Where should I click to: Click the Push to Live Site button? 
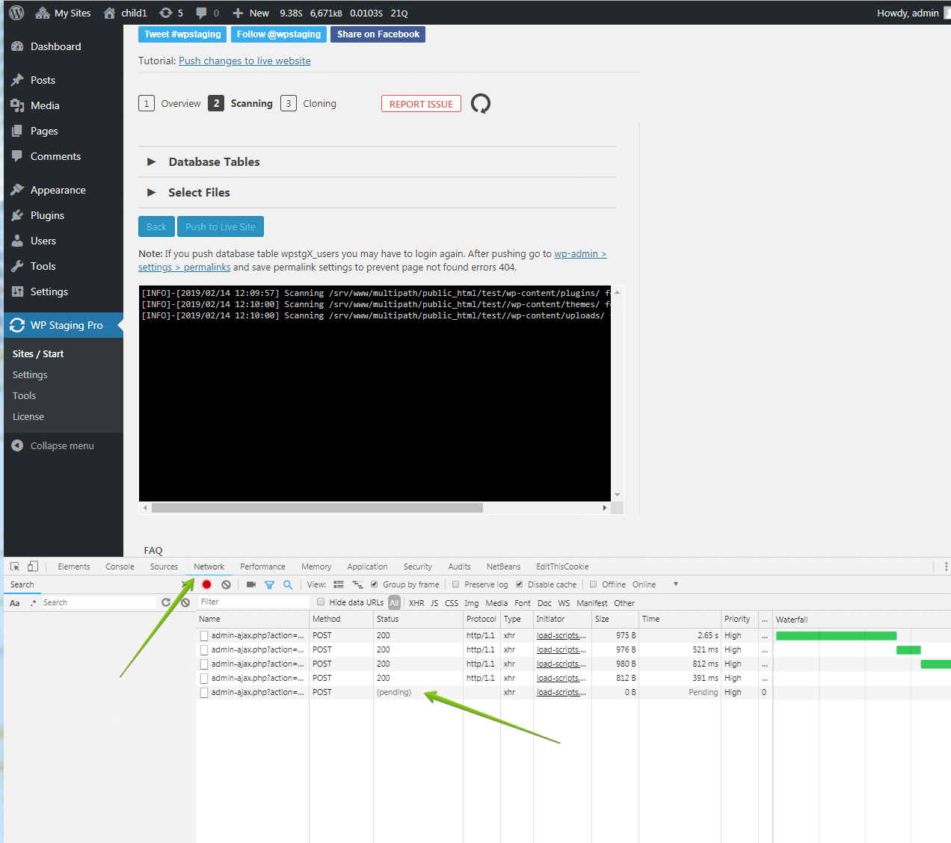[221, 226]
